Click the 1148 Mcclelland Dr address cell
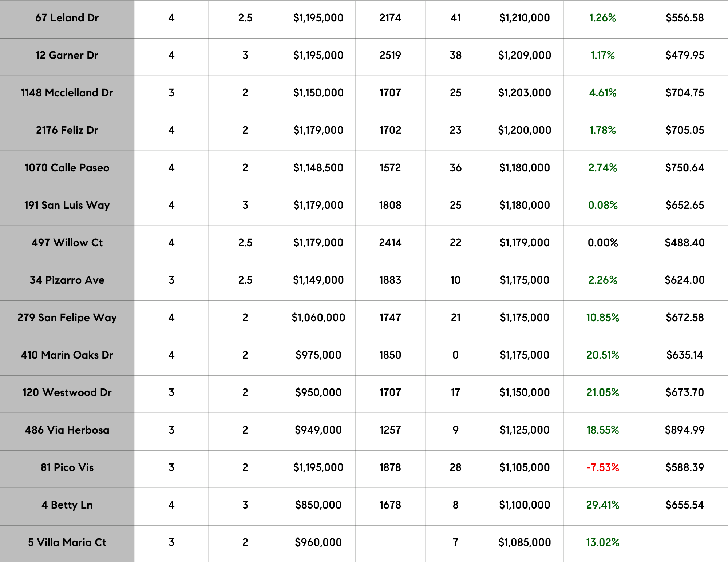This screenshot has width=728, height=562. click(67, 93)
